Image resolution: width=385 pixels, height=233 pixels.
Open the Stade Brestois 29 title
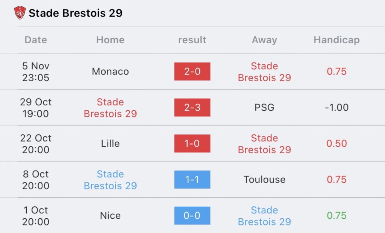[75, 13]
